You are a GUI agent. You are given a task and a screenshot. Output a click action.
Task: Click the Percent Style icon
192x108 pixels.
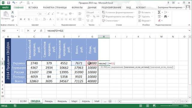94,16
